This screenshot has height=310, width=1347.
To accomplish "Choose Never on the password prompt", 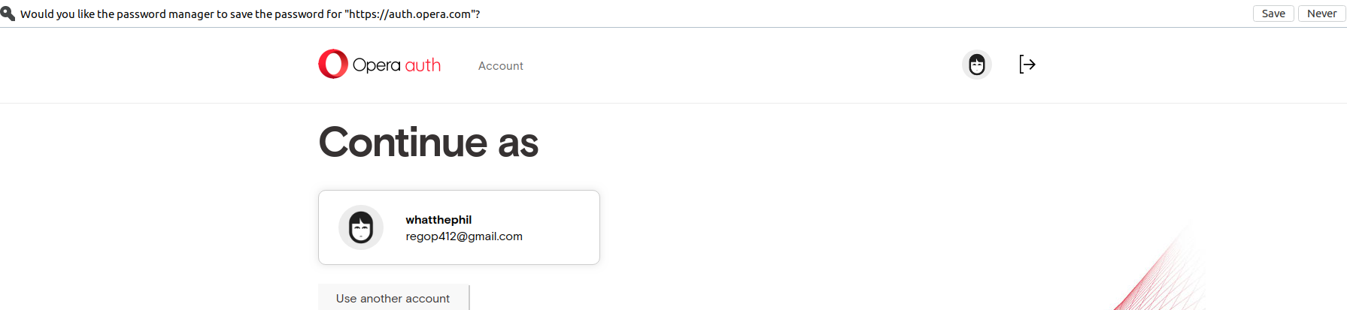I will tap(1321, 14).
